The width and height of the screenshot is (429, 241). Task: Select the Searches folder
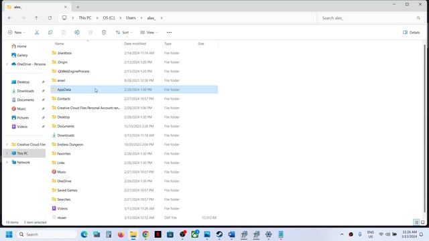[134, 199]
